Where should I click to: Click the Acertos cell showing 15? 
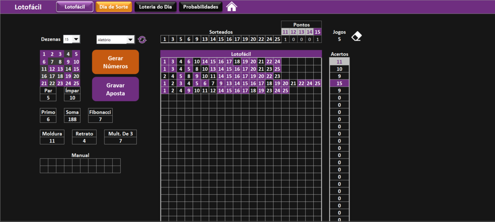[x=339, y=83]
